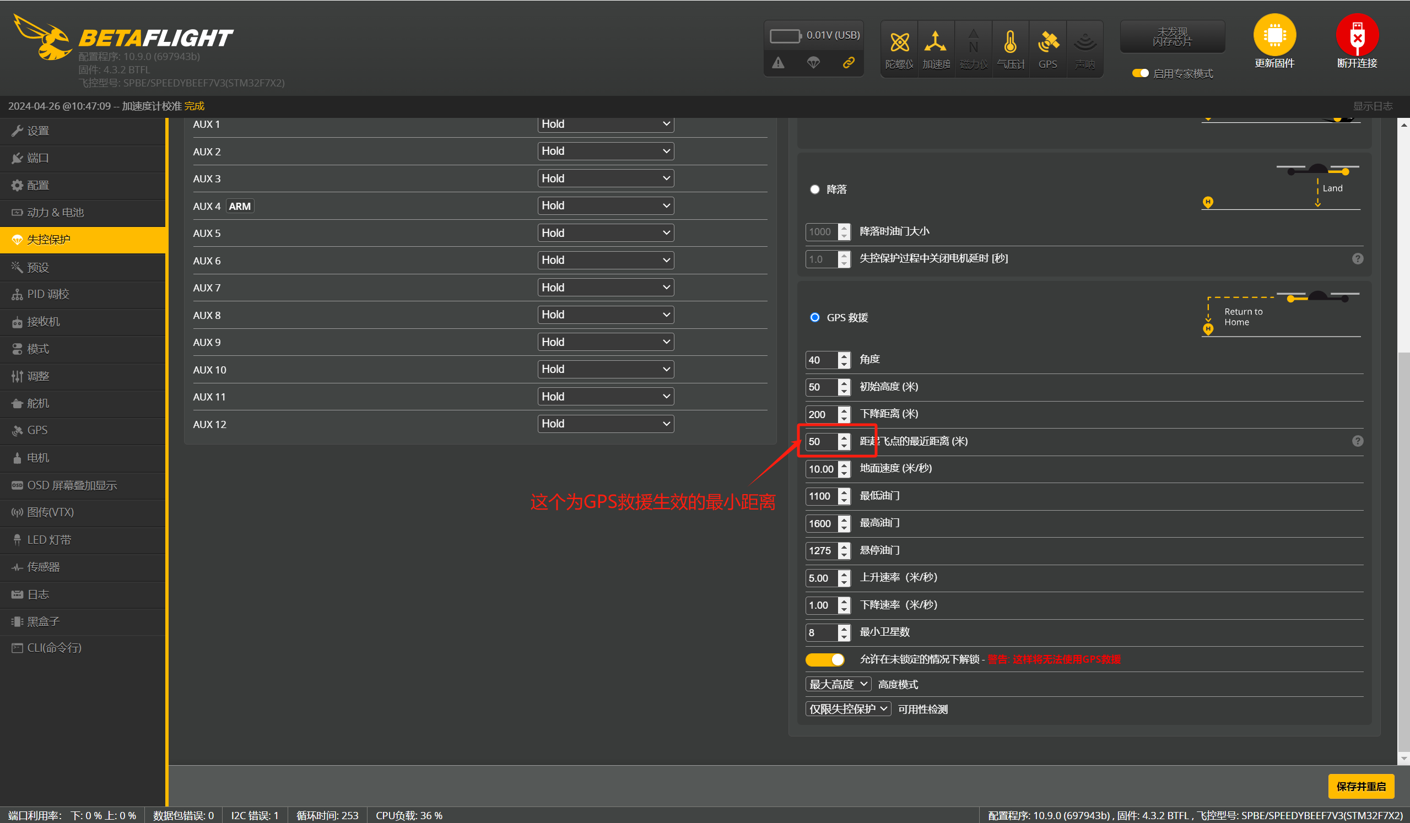
Task: Click the 保存并重启 save and reboot button
Action: click(1360, 787)
